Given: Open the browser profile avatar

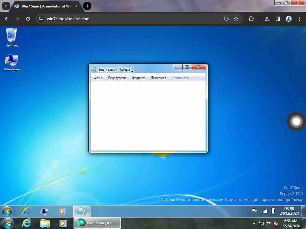Looking at the screenshot, I should (x=289, y=19).
